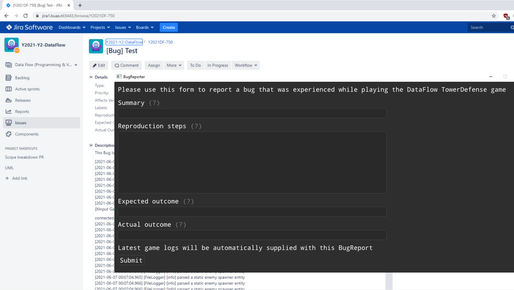The width and height of the screenshot is (514, 290).
Task: Open the UML project shortcut
Action: click(x=9, y=168)
